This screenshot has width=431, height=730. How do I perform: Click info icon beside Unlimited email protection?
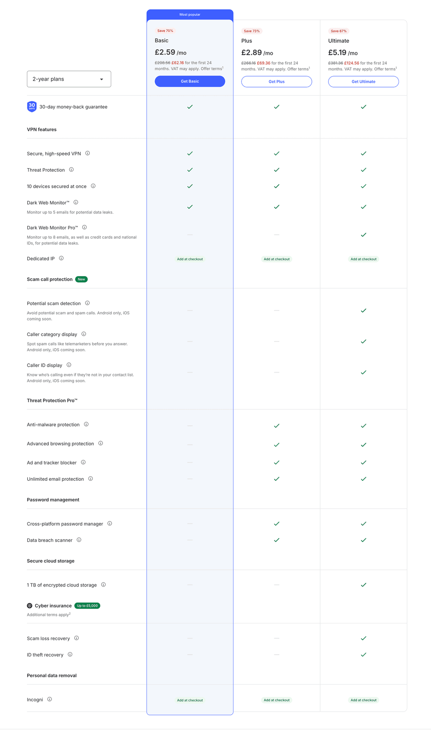tap(91, 479)
